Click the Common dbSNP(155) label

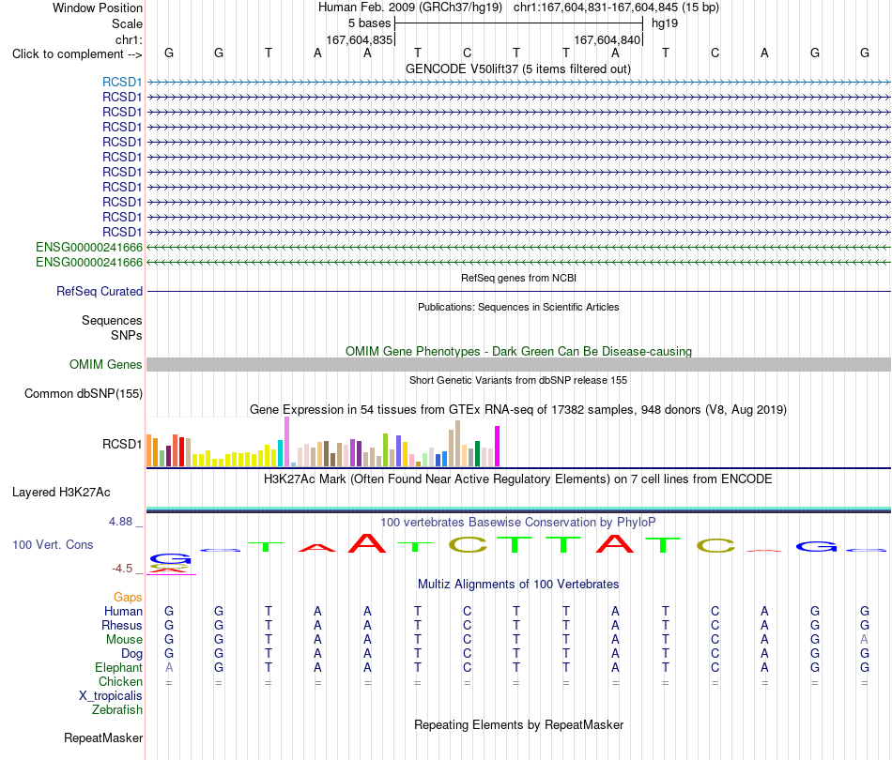(x=83, y=393)
